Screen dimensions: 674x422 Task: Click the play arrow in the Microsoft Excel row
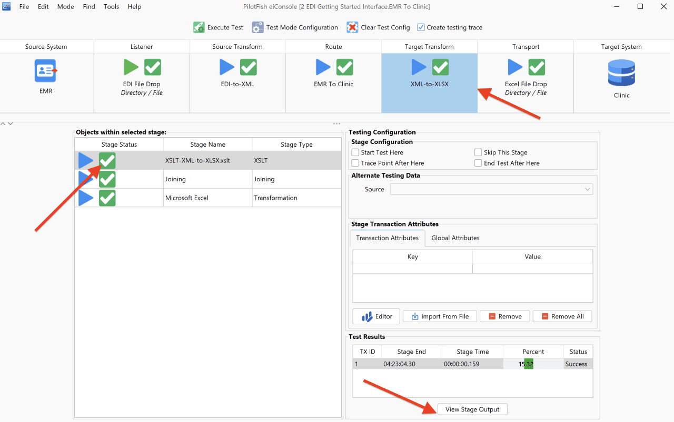(x=86, y=198)
